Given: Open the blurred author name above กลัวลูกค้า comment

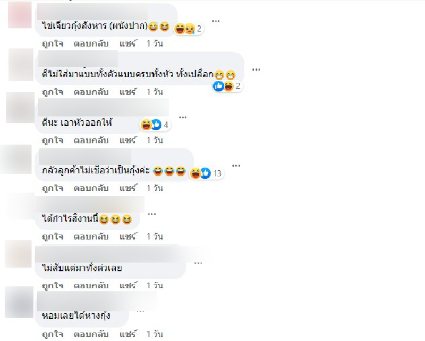Looking at the screenshot, I should [x=85, y=157].
